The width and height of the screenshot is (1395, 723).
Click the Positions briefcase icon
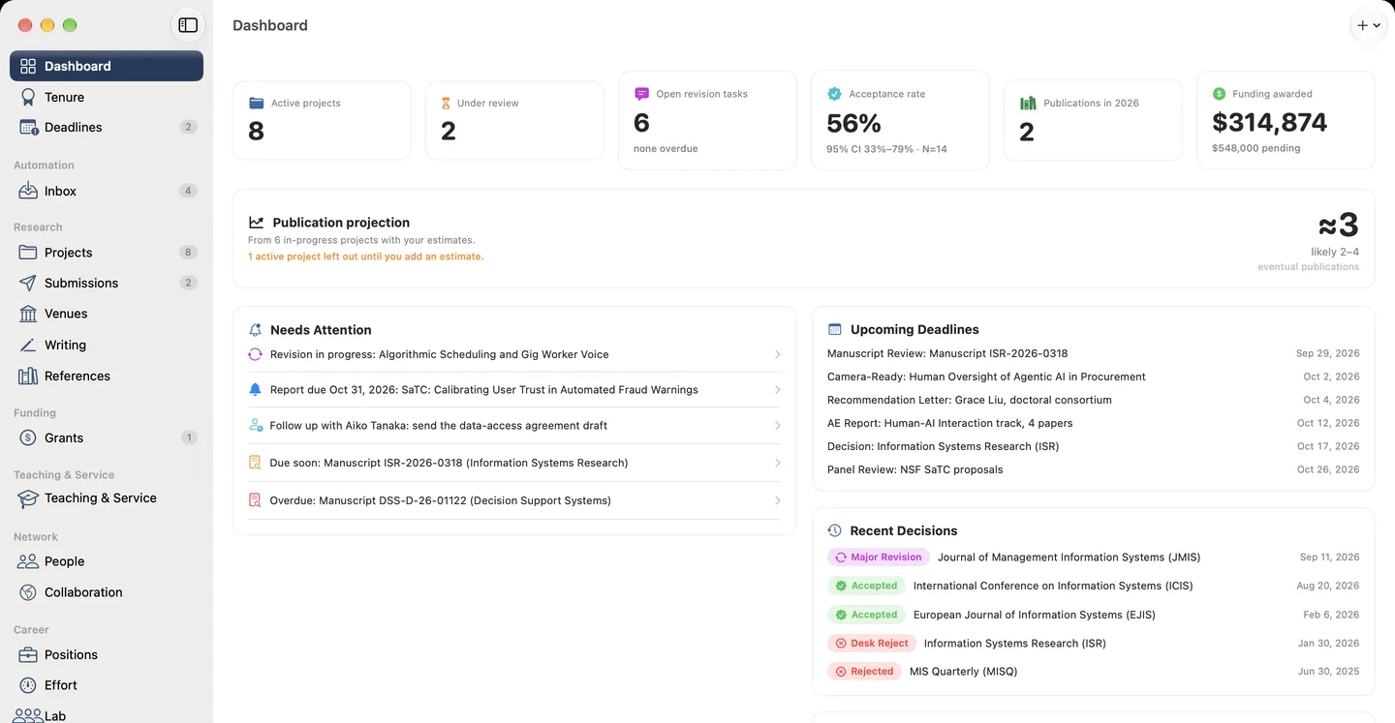(x=28, y=654)
